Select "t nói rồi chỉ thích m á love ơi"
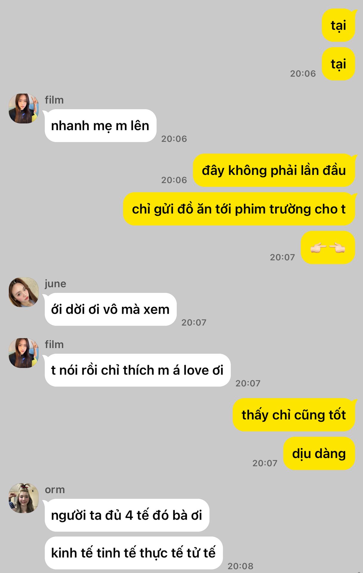The height and width of the screenshot is (573, 363). 138,370
